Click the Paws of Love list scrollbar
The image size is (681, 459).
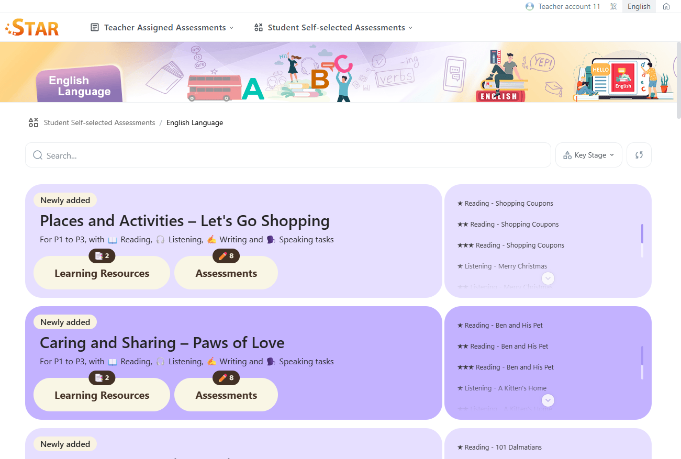(x=642, y=362)
